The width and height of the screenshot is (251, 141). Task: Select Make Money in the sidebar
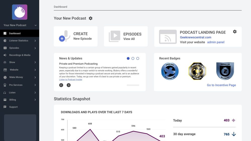click(16, 77)
